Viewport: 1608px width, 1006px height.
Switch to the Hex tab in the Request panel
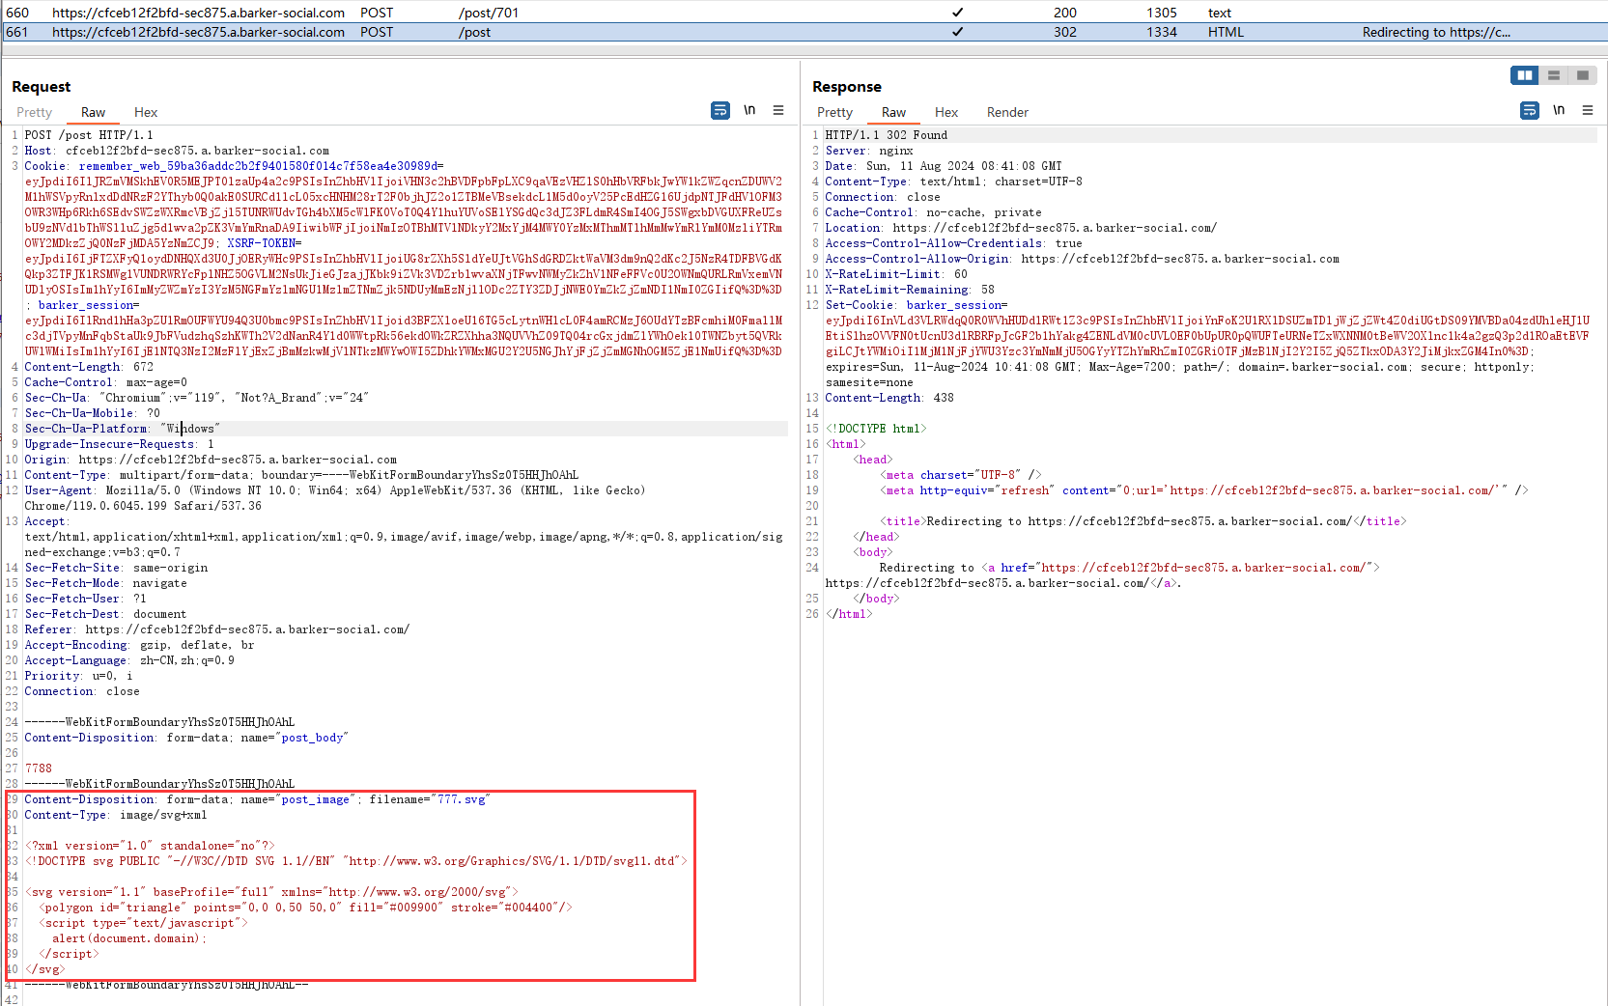(146, 113)
